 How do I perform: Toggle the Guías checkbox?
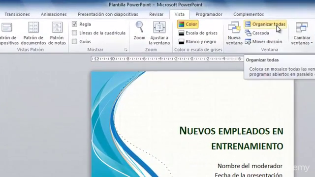(x=74, y=41)
